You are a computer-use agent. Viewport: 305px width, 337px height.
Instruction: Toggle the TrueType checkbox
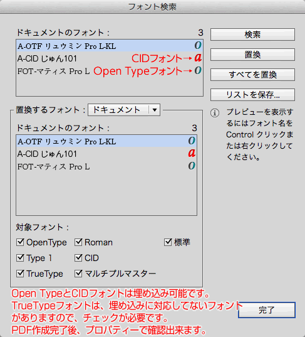[x=20, y=274]
